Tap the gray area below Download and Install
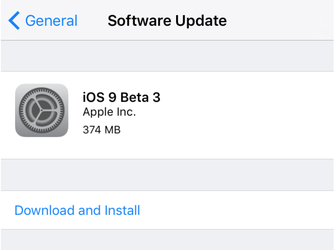 [167, 240]
